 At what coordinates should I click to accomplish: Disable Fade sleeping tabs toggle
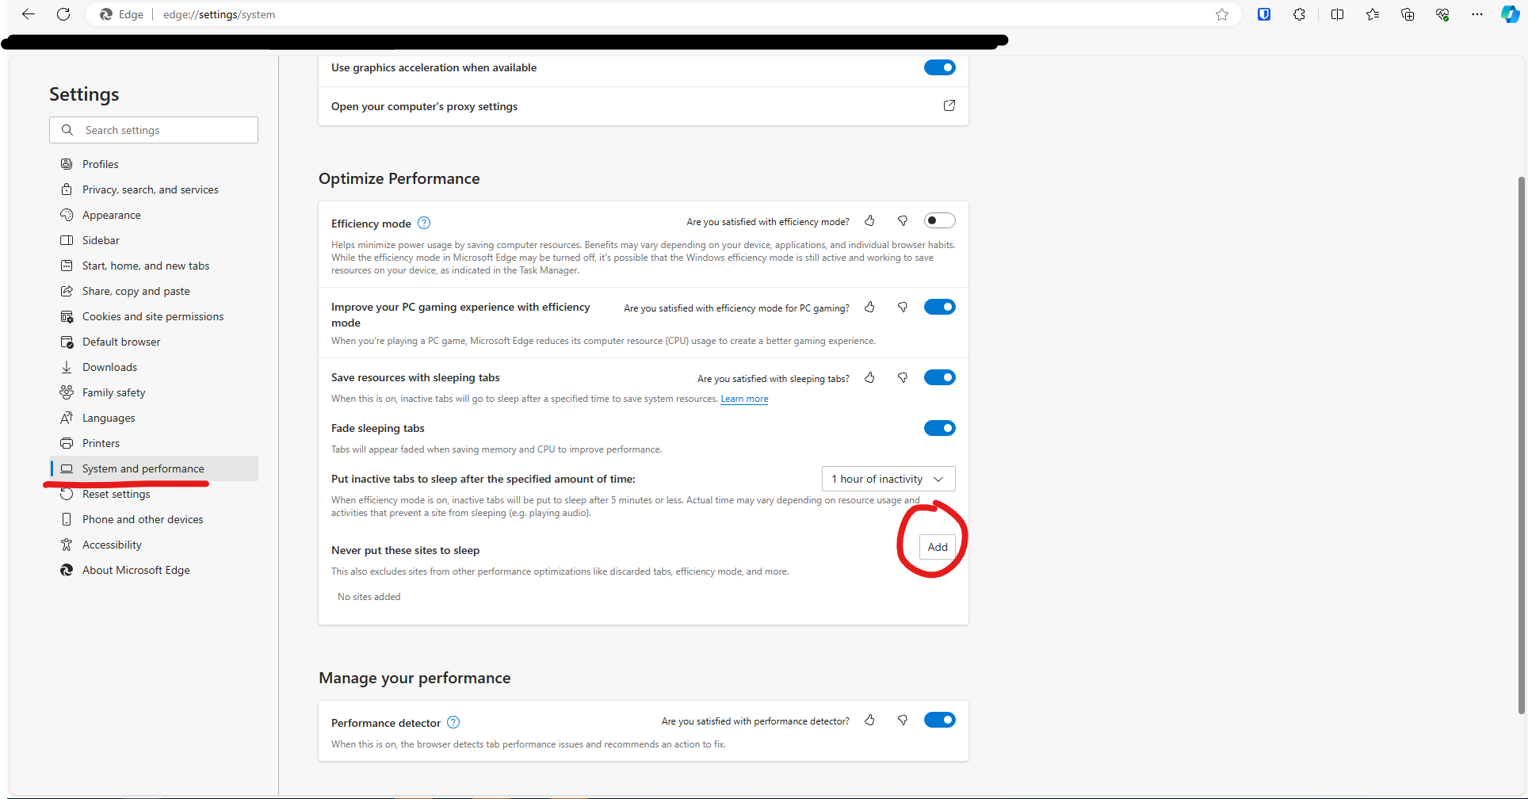click(x=939, y=428)
